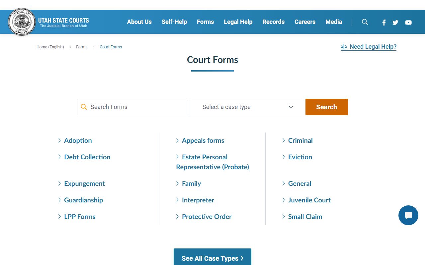Open the About Us menu

coord(139,22)
